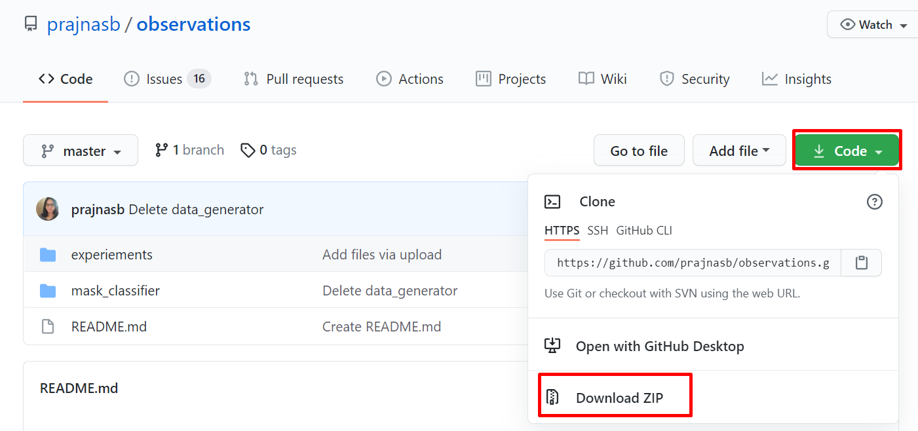The image size is (918, 431).
Task: Open the observations repository link
Action: [193, 24]
